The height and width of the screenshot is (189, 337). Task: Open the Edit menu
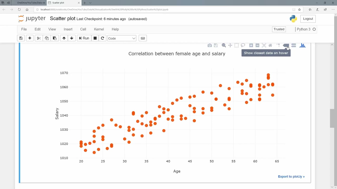tap(38, 29)
